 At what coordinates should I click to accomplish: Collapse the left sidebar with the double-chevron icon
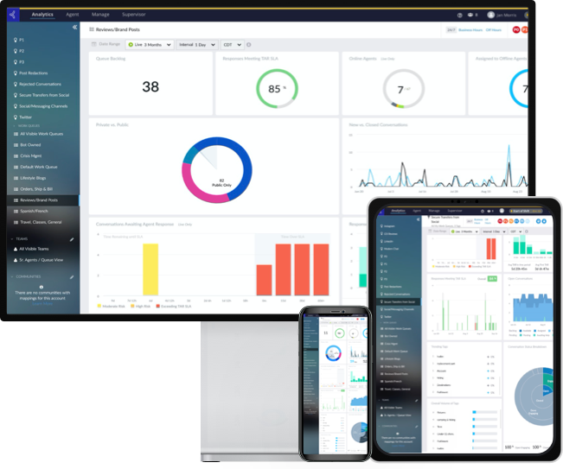74,28
